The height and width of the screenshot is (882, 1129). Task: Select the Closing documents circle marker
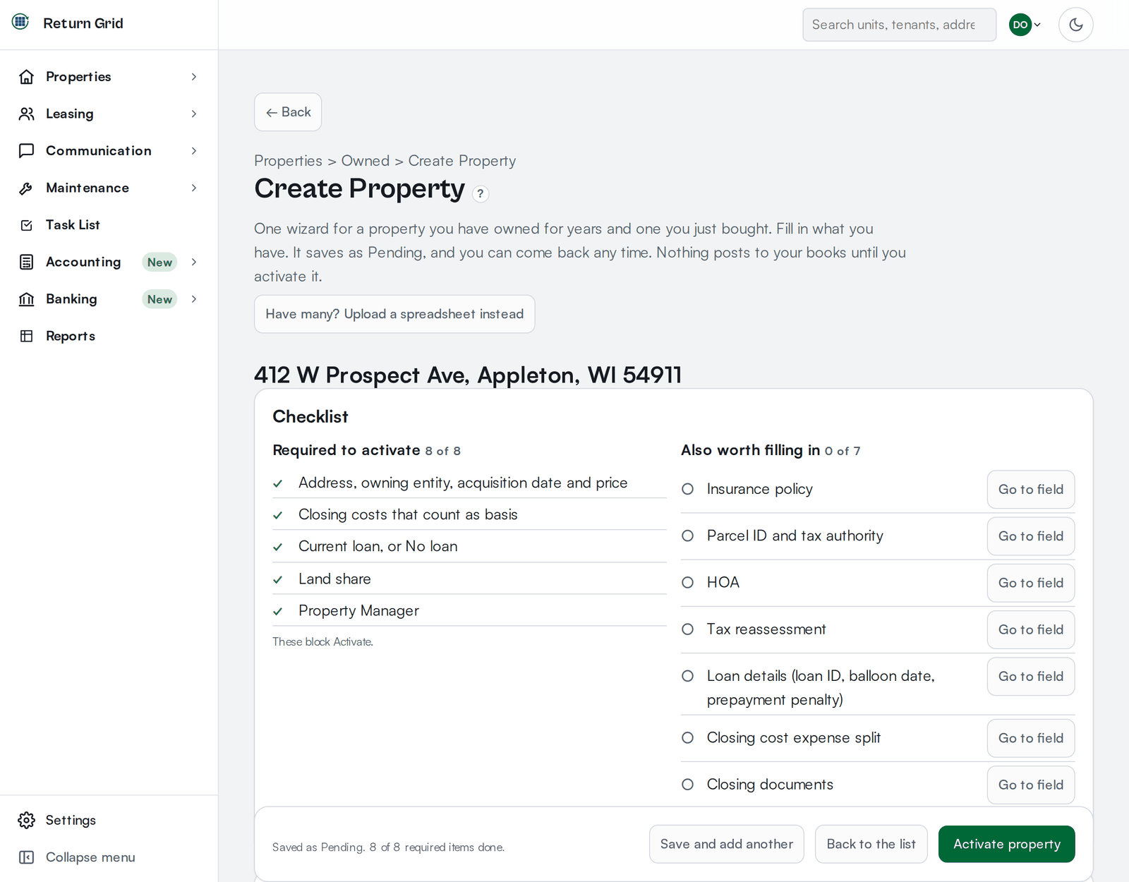(x=688, y=784)
